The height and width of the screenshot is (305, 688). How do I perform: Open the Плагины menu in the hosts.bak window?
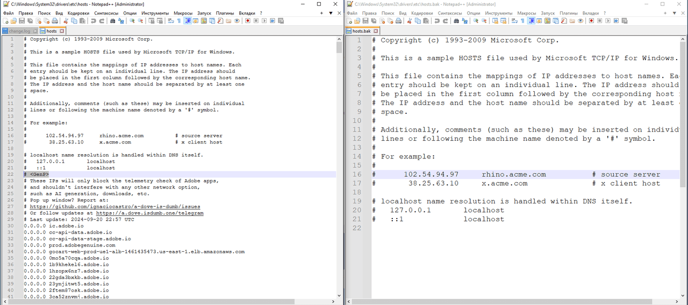[569, 13]
